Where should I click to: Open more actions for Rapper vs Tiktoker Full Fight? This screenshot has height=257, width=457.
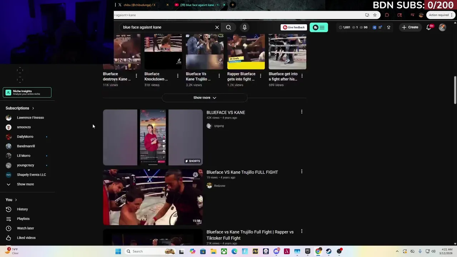coord(302,231)
